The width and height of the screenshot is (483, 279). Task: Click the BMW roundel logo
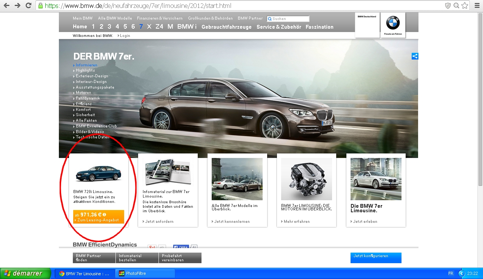coord(393,23)
